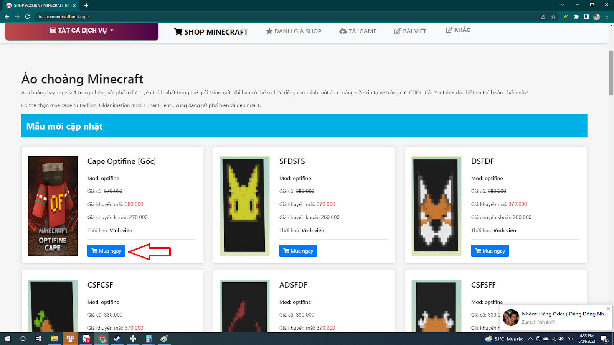Select the CSFSFF product title

pos(483,285)
